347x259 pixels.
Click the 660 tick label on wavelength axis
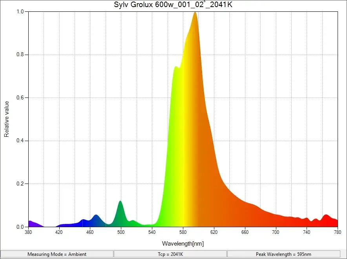[x=245, y=232]
